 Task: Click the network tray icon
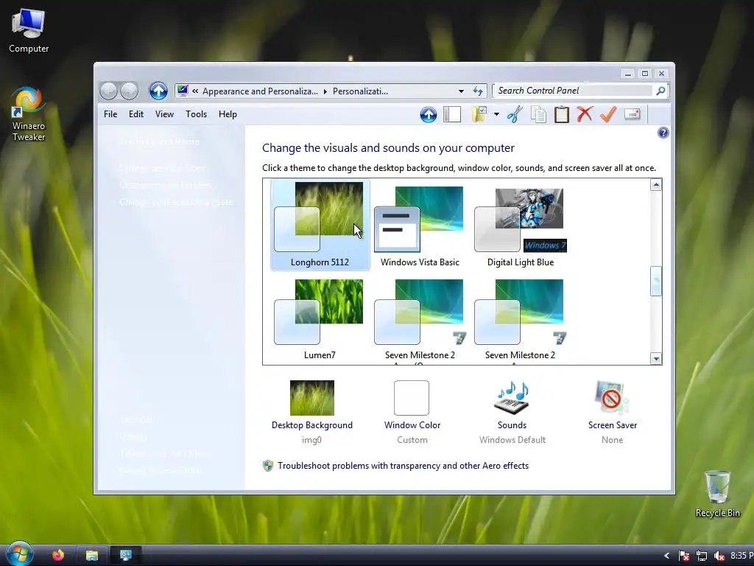702,556
